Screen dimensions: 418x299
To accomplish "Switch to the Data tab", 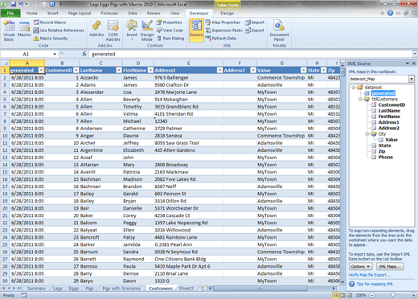I will (133, 13).
